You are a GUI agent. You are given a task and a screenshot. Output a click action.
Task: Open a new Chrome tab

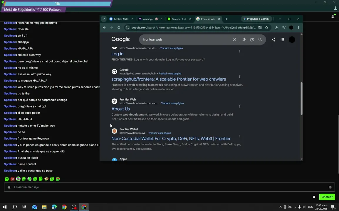coord(226,19)
